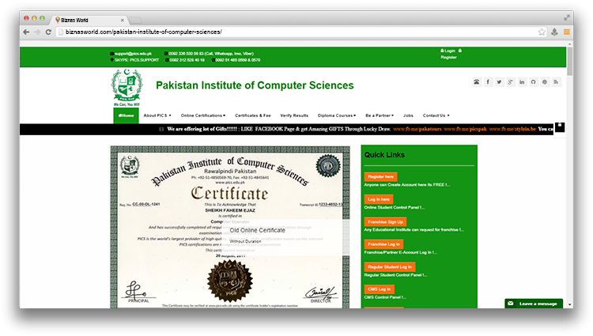Reload the page in the browser
593x336 pixels.
pos(49,32)
